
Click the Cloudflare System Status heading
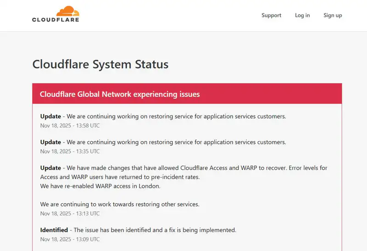coord(100,64)
